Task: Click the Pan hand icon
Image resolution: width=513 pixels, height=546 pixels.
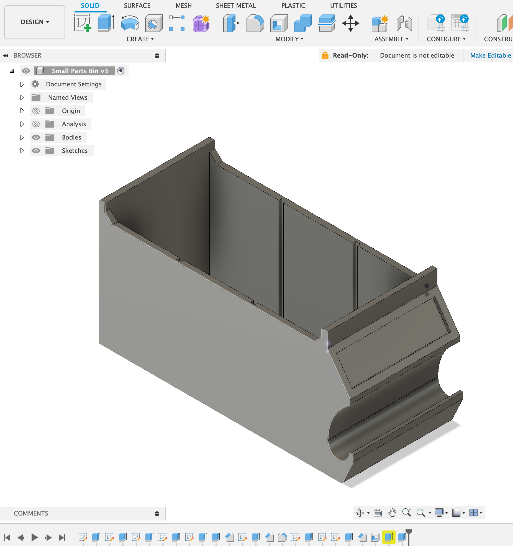Action: click(392, 513)
